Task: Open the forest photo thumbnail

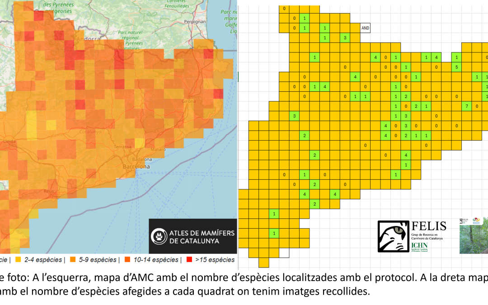Action: click(474, 239)
